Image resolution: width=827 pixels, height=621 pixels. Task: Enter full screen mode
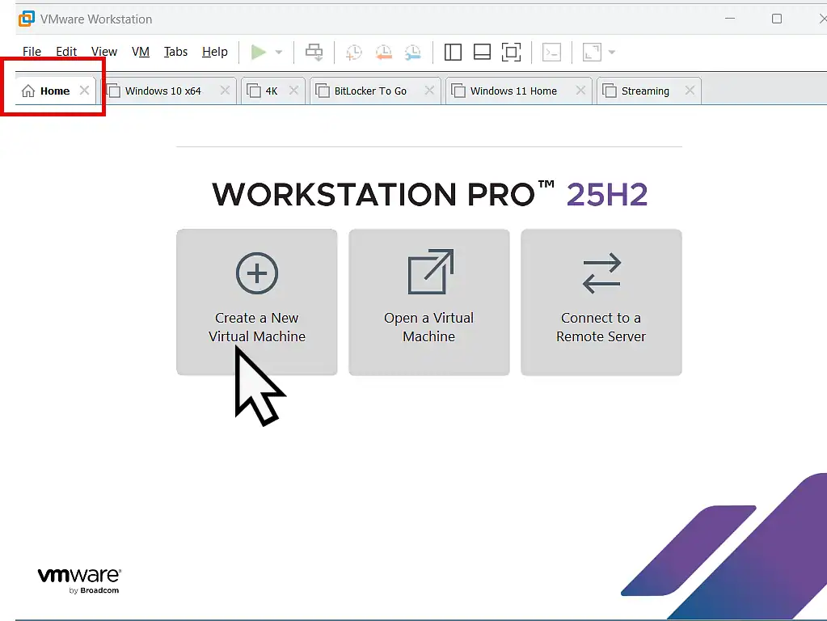(511, 52)
